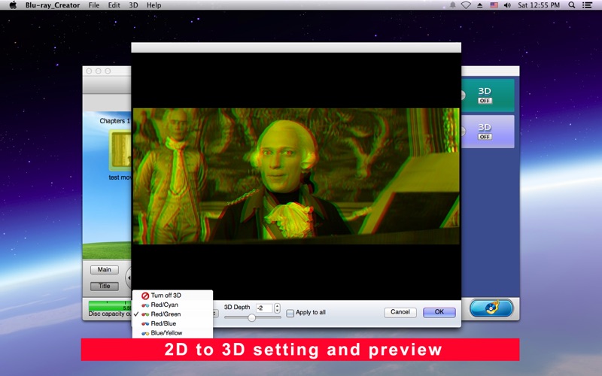Adjust the 3D Depth slider knob
This screenshot has height=376, width=602.
click(x=251, y=317)
